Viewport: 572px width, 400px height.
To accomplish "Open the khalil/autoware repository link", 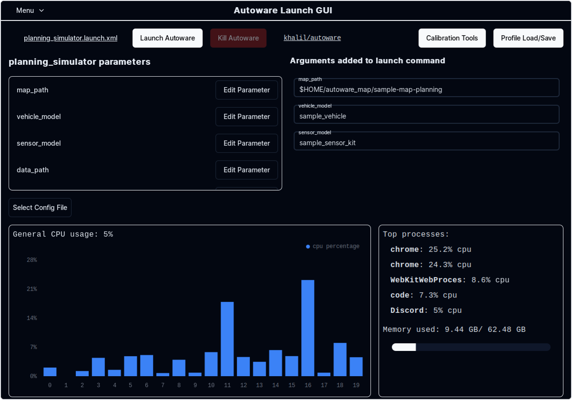I will click(312, 38).
